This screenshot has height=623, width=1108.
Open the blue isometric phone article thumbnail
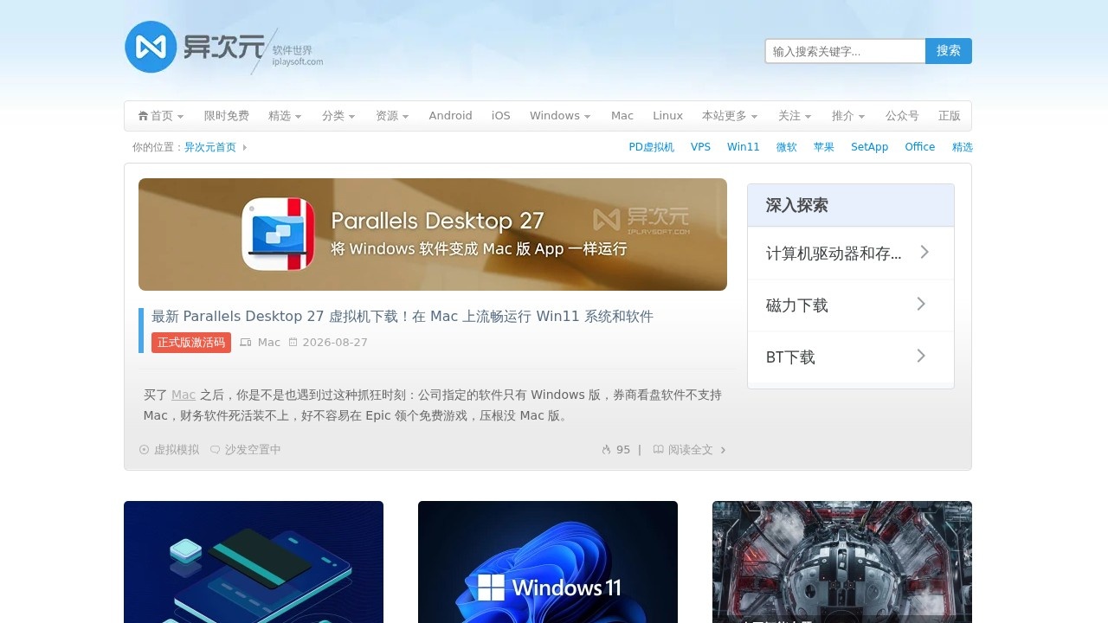coord(254,562)
